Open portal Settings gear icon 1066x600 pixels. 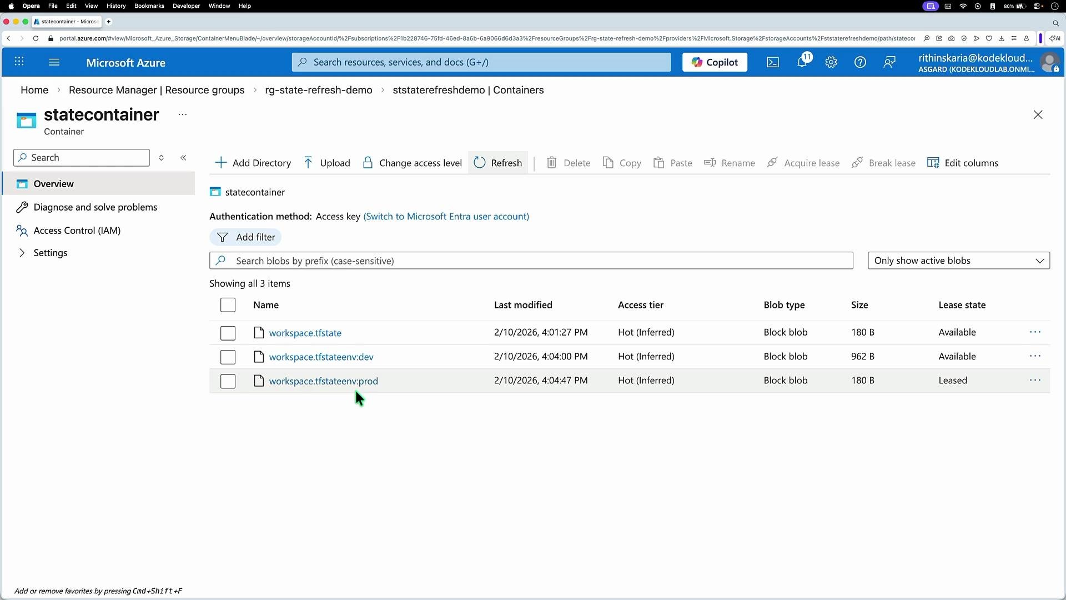tap(831, 62)
